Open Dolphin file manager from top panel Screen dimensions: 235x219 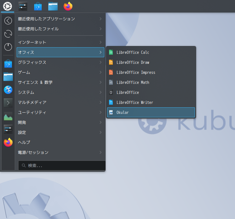point(53,6)
